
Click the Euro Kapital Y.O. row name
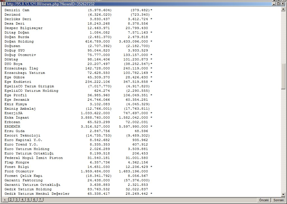24,140
